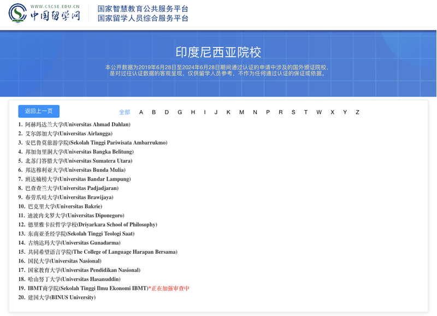Filter institutions by letter W
Image resolution: width=437 pixels, height=316 pixels.
click(x=319, y=112)
